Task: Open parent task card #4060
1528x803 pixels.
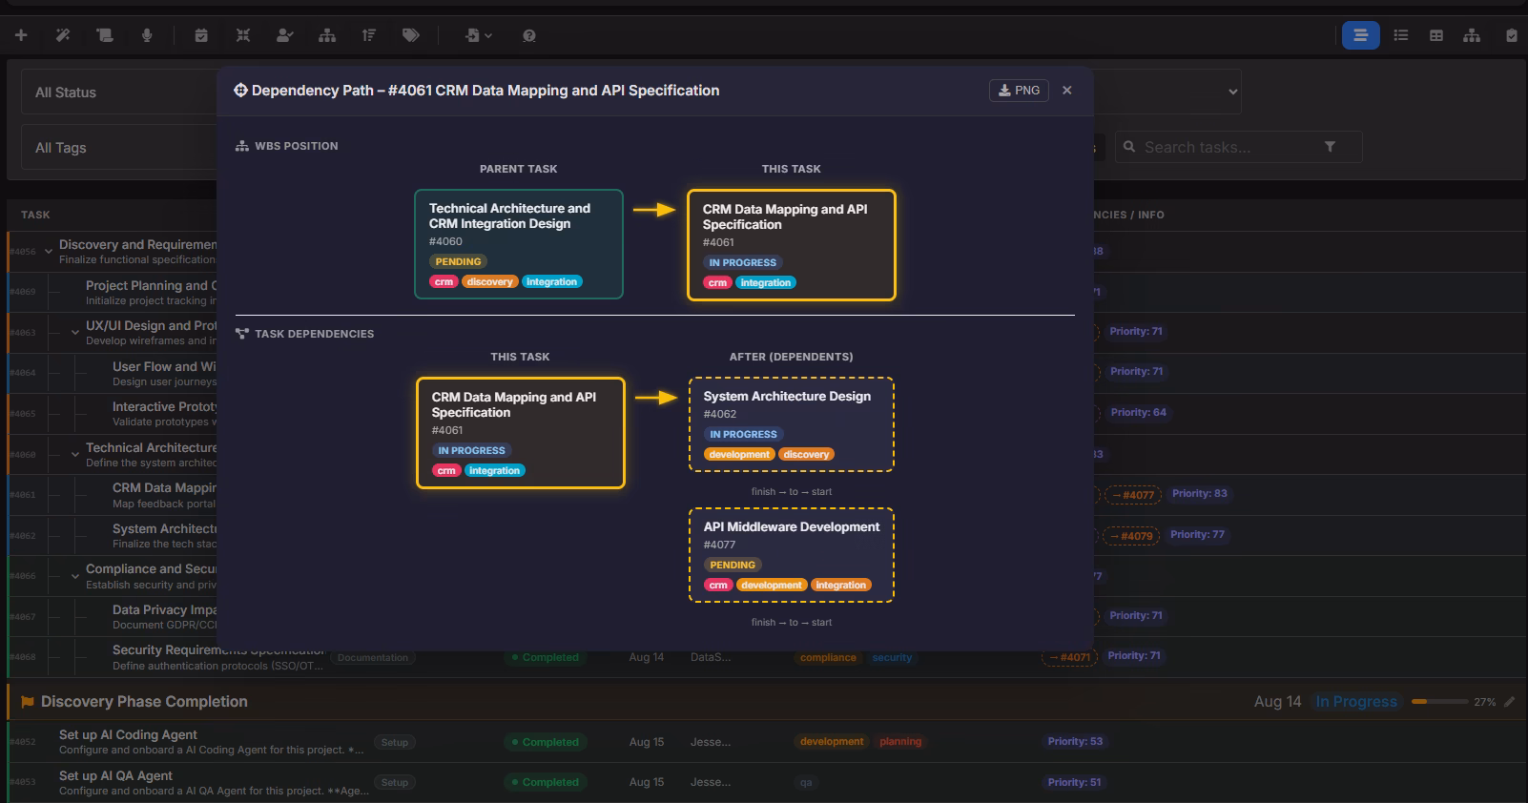Action: click(x=519, y=244)
